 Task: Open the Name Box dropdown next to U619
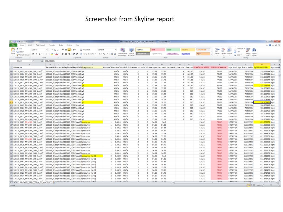click(31, 61)
